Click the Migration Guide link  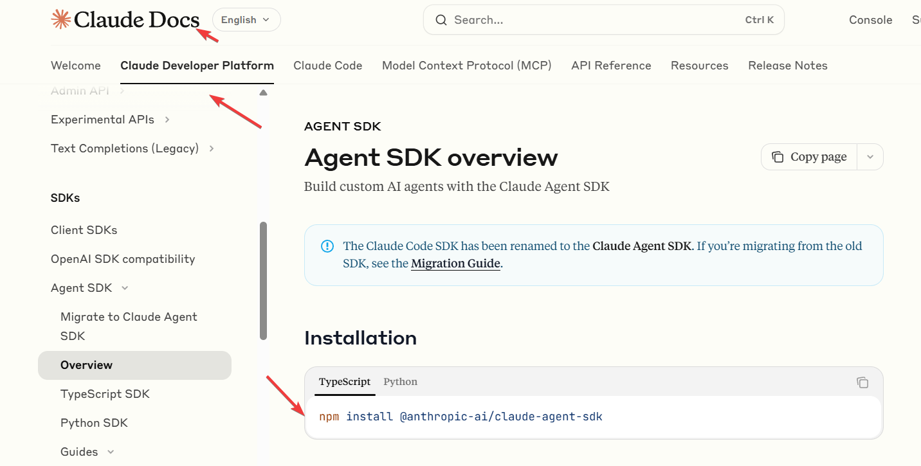click(455, 263)
